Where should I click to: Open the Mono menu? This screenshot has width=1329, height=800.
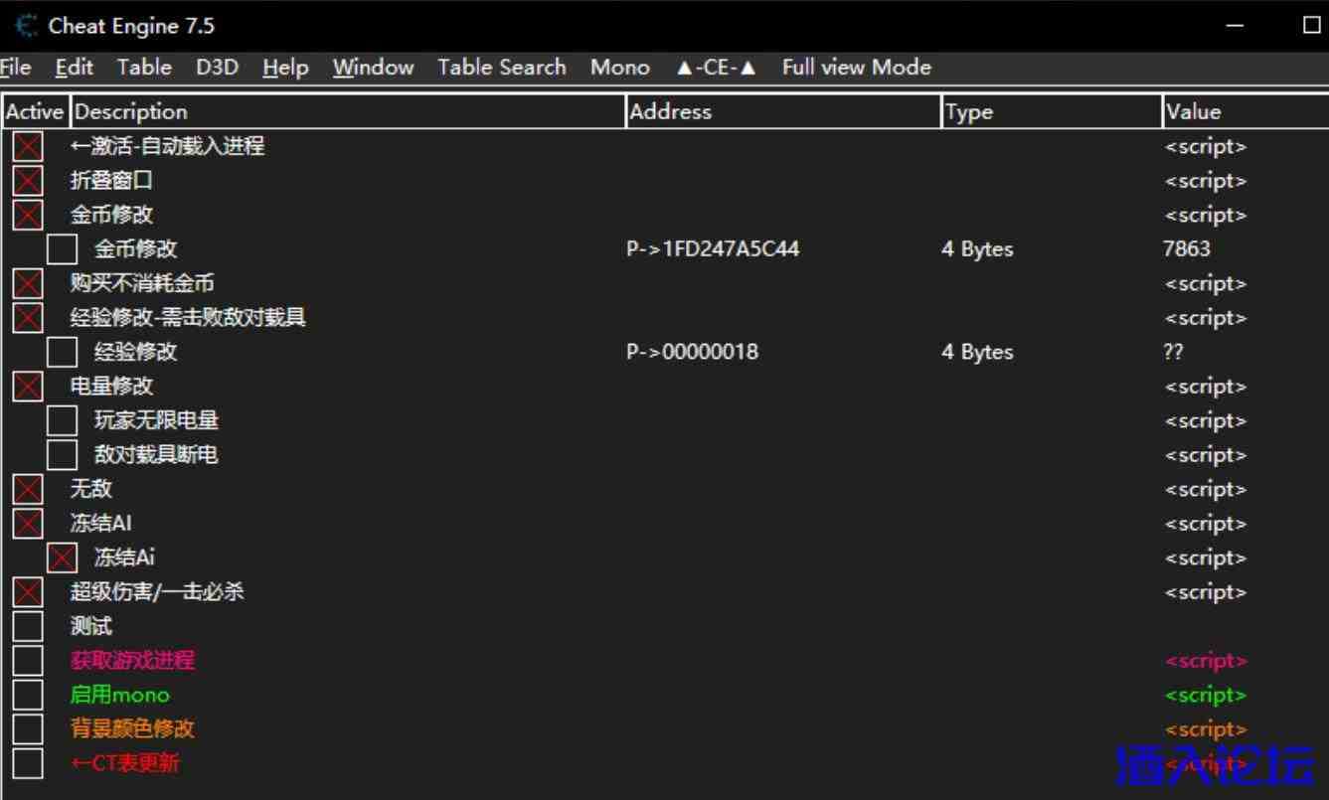click(619, 68)
